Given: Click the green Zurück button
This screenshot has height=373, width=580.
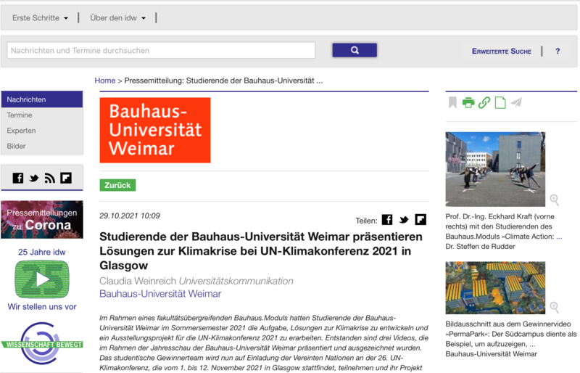Looking at the screenshot, I should pos(117,185).
